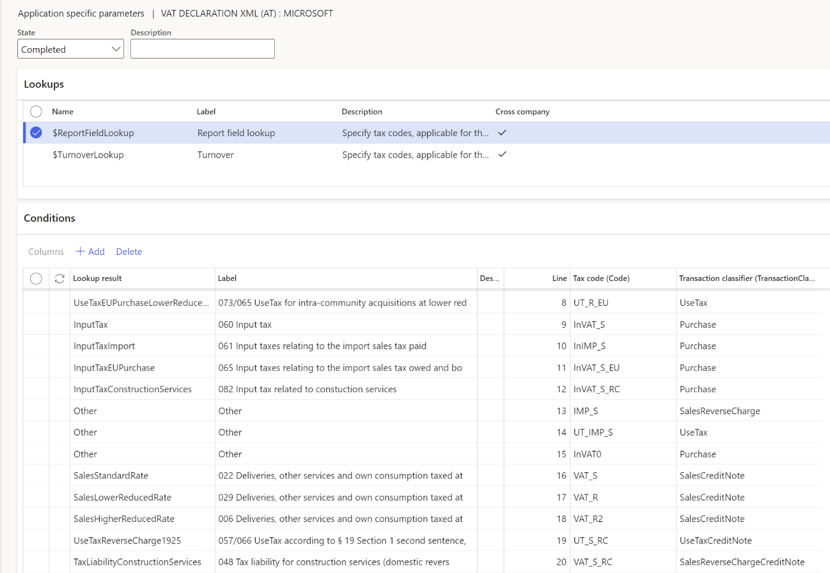830x573 pixels.
Task: Click the Turnover label cell
Action: click(x=216, y=155)
